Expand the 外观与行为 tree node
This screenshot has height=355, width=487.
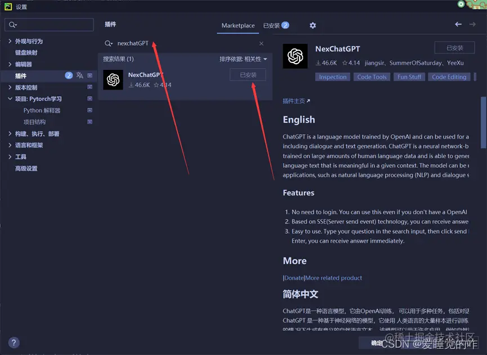click(10, 41)
